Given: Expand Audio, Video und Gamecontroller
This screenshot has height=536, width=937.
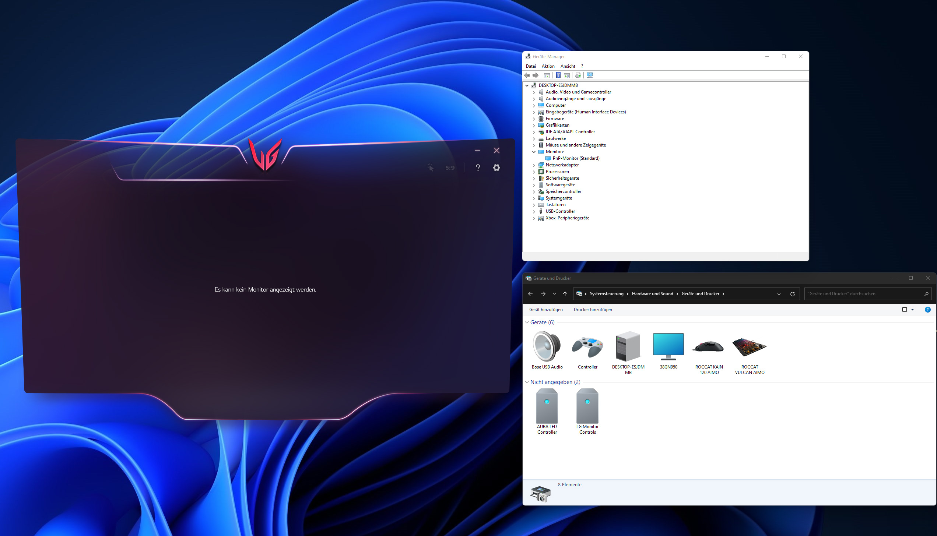Looking at the screenshot, I should (534, 92).
